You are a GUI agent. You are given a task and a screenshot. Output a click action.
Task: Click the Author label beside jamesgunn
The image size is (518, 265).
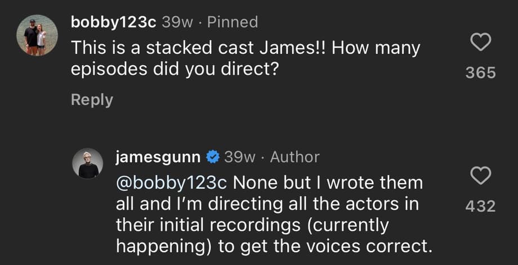click(x=294, y=157)
